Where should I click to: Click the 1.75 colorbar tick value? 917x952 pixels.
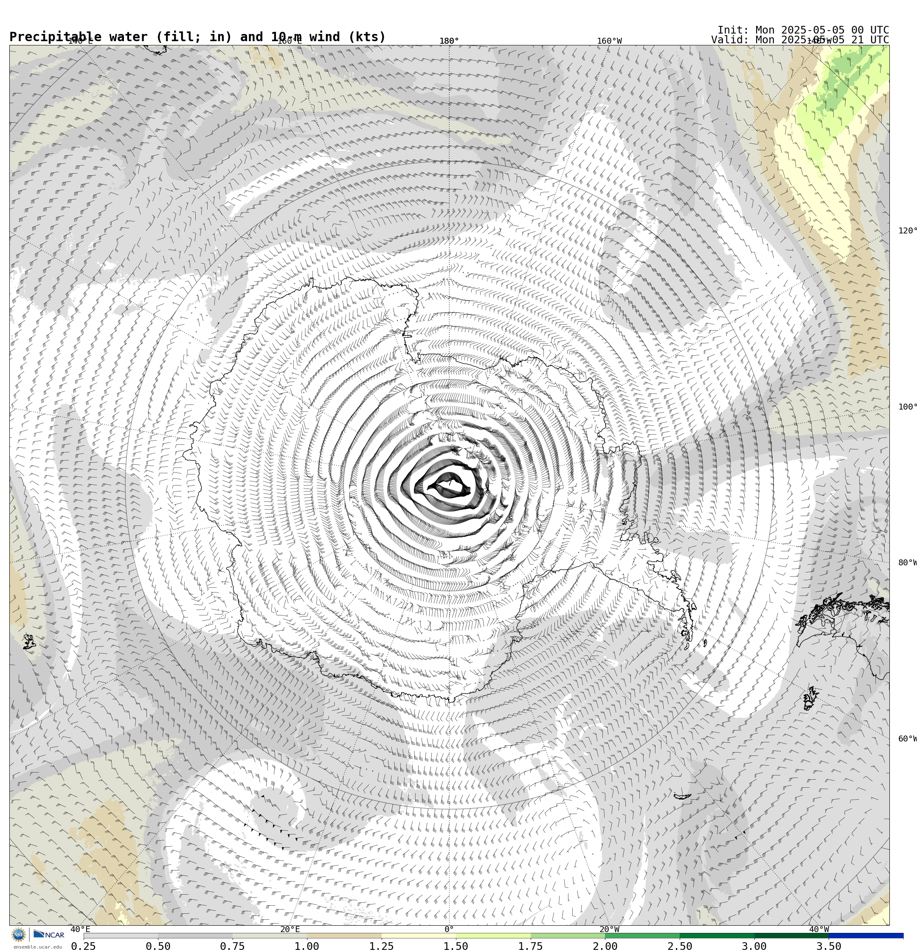[x=531, y=946]
